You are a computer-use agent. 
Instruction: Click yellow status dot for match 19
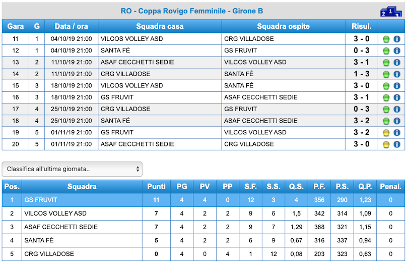coord(386,133)
